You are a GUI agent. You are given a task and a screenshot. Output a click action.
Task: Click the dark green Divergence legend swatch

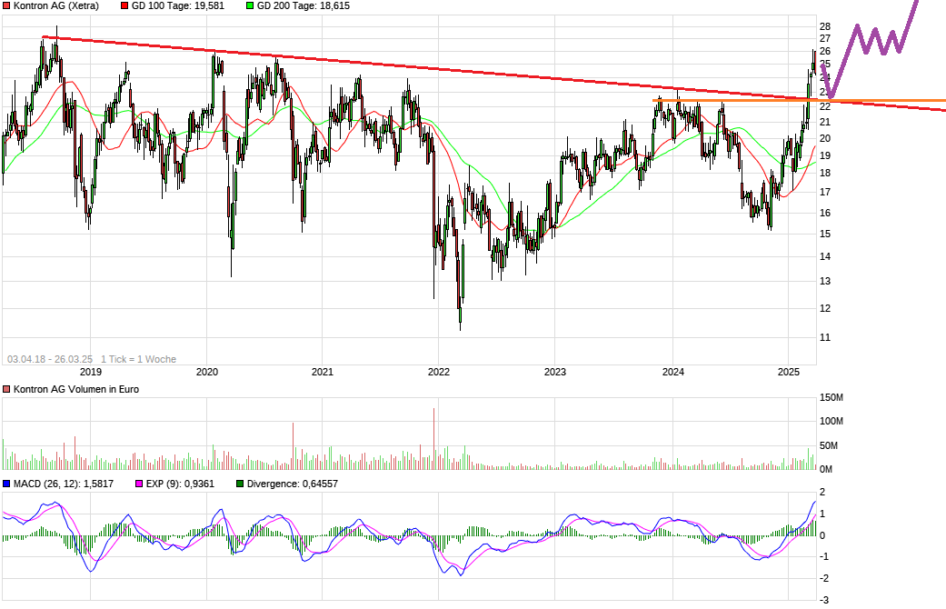click(x=240, y=484)
